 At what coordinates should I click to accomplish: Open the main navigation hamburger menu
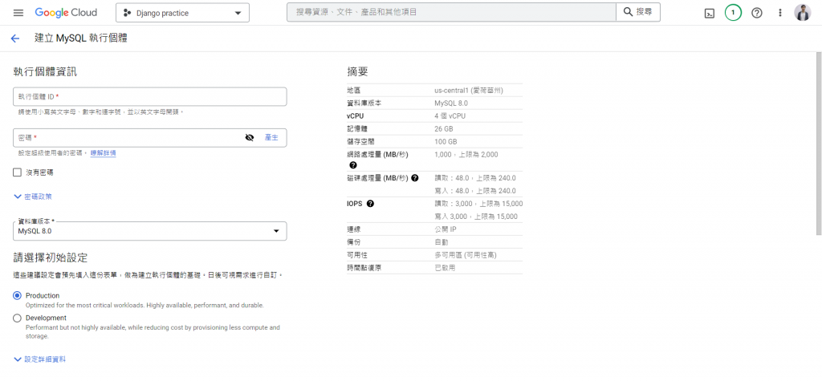18,13
